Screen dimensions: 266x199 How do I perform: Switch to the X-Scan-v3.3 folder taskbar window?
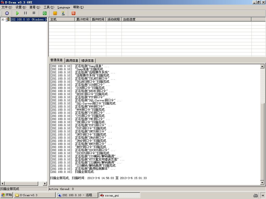[x=35, y=195]
